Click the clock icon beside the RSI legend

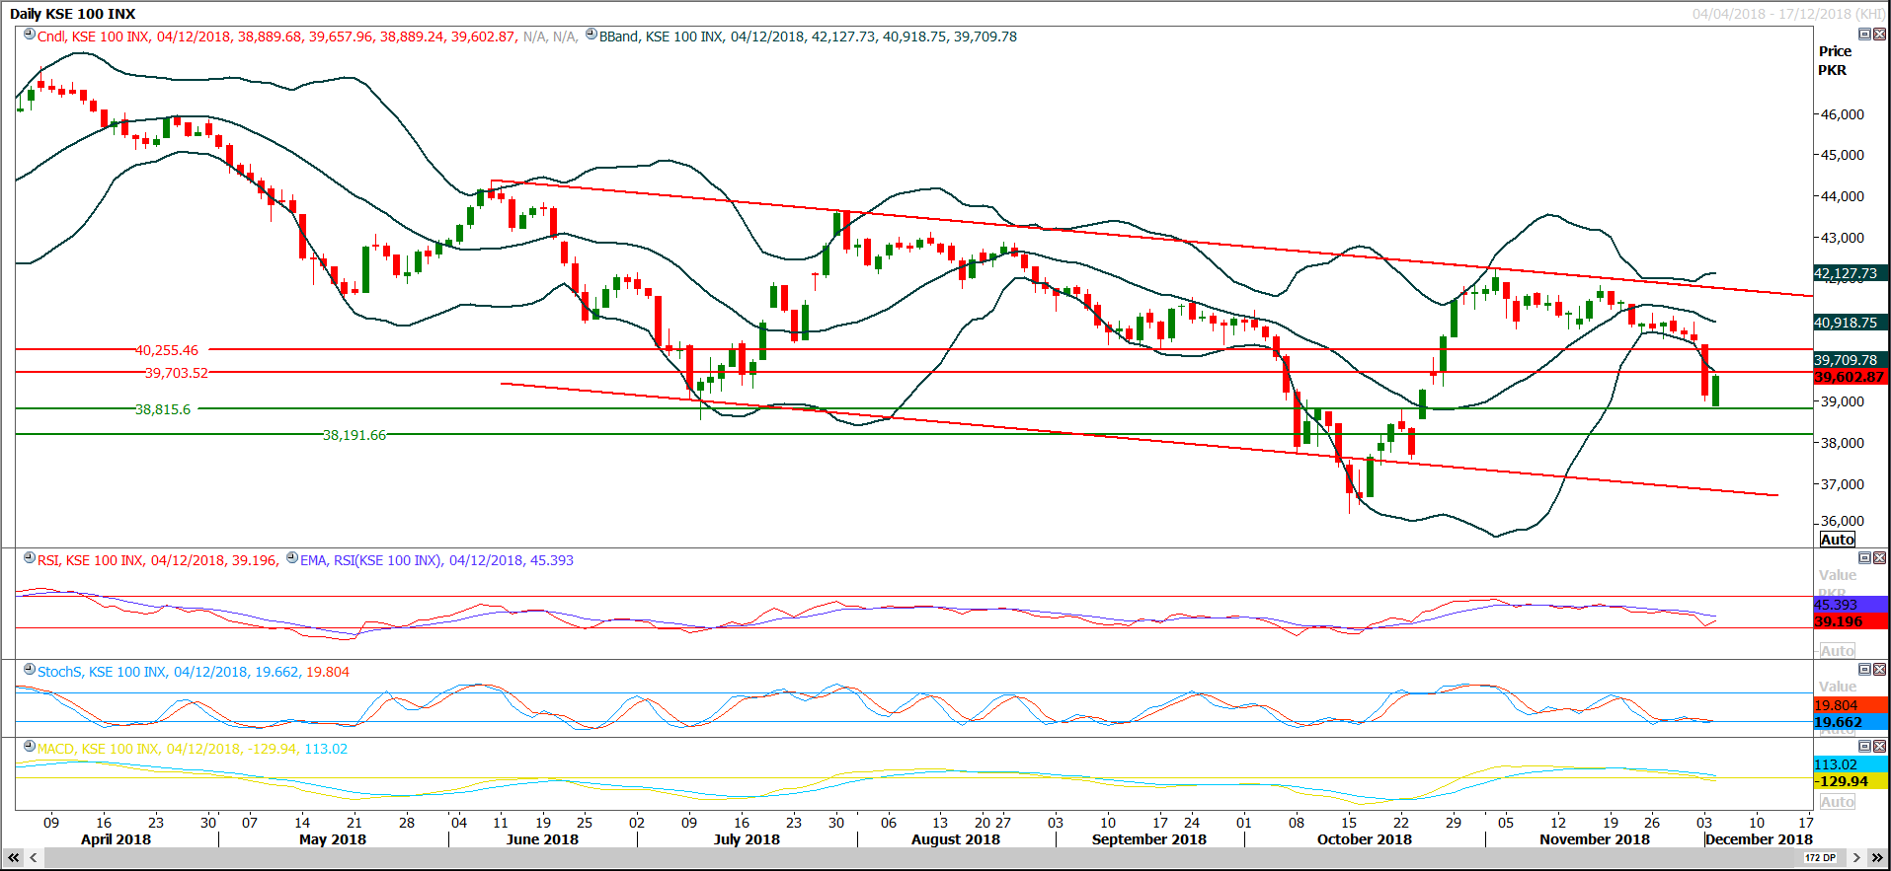[30, 558]
